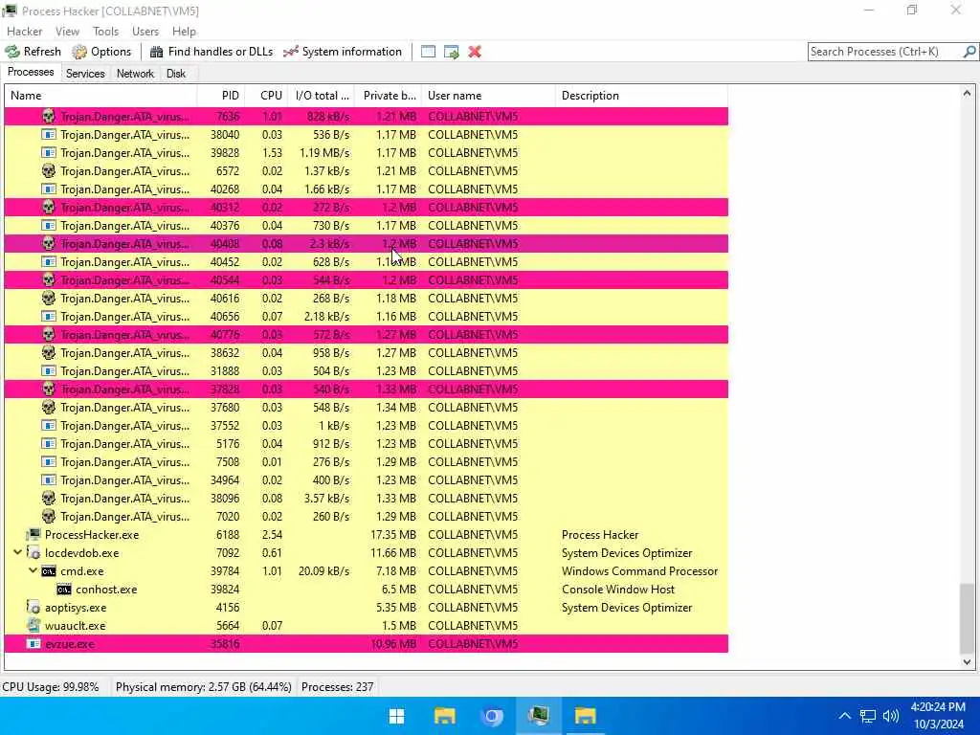Screen dimensions: 980x735
Task: Click skull icon of process PID 7636
Action: click(x=48, y=116)
